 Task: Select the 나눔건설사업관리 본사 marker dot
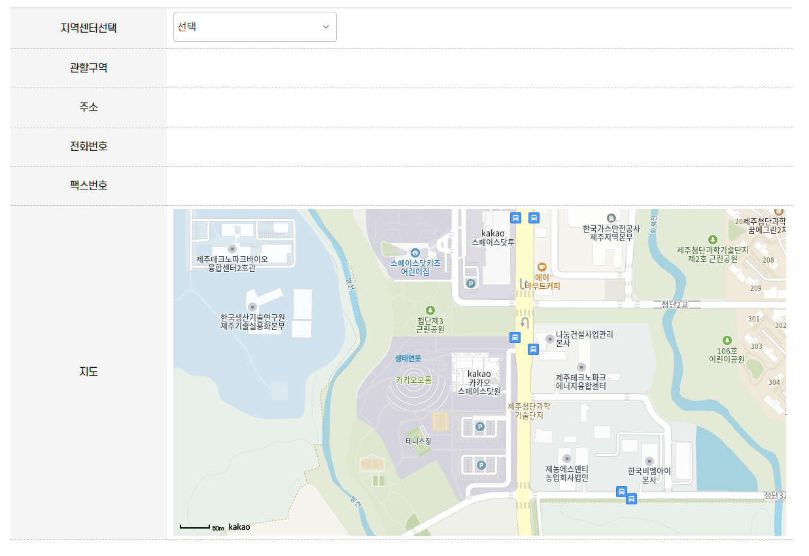(549, 338)
